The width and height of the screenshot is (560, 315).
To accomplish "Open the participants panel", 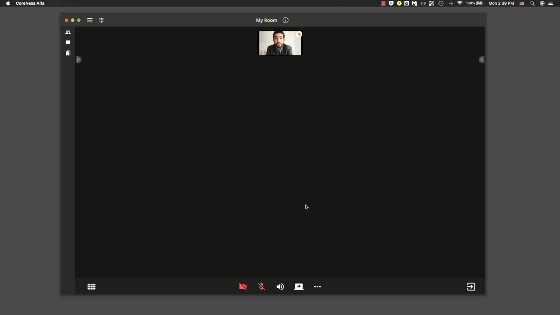I will (x=68, y=32).
